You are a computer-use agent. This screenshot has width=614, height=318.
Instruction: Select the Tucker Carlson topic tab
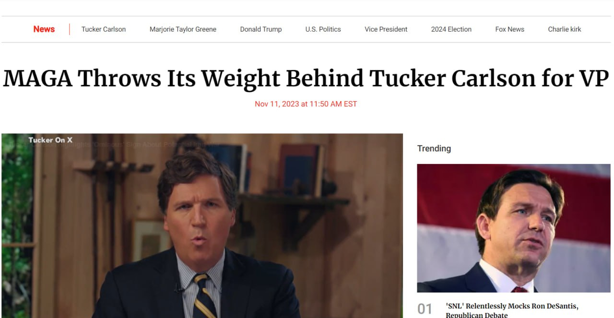(103, 29)
